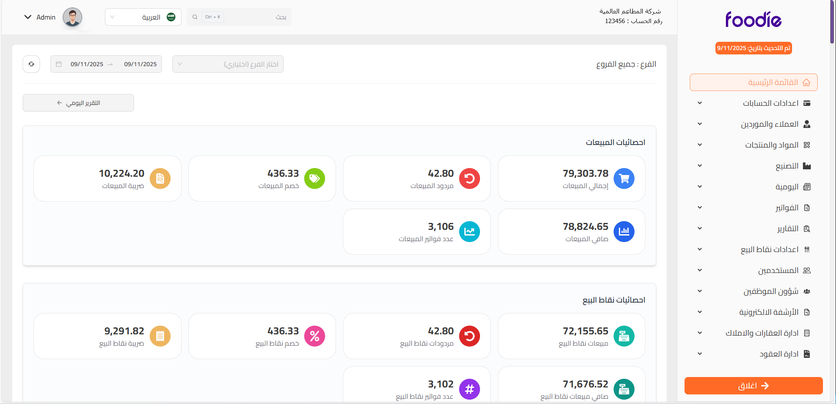Click the blue cart icon for total sales
836x404 pixels.
coord(624,178)
